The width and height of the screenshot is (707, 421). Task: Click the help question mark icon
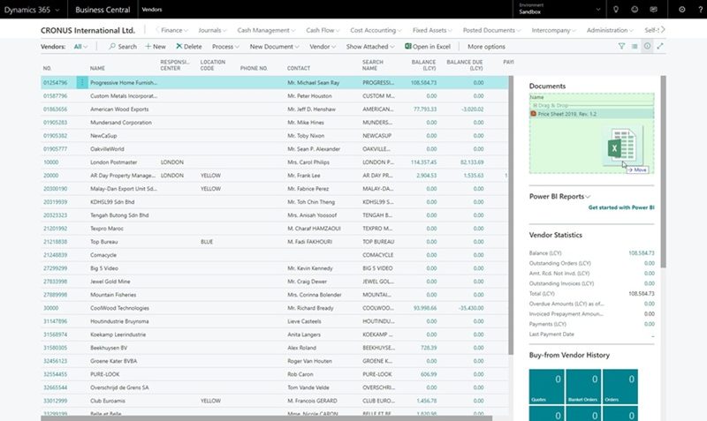[700, 10]
